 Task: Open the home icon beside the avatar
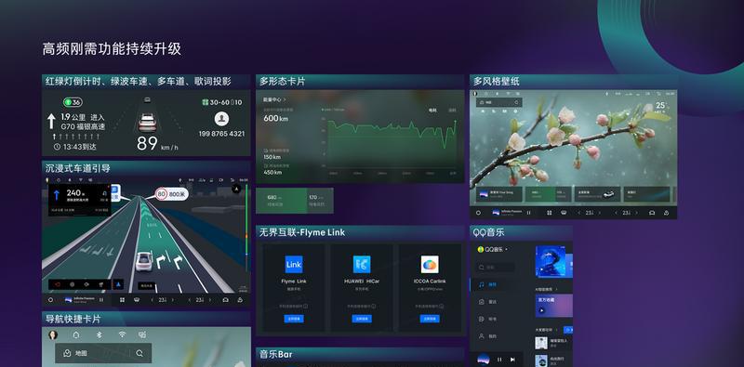click(x=76, y=334)
